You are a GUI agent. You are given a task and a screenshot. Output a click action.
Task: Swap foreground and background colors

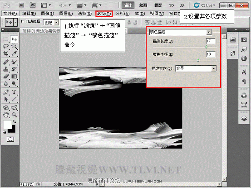15,122
